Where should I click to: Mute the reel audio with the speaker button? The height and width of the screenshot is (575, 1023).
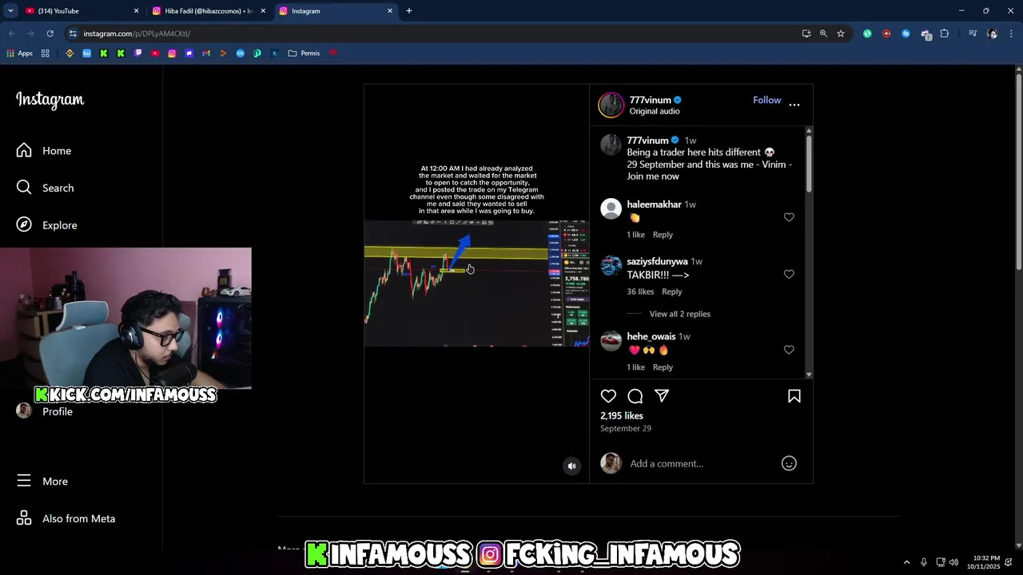point(571,466)
